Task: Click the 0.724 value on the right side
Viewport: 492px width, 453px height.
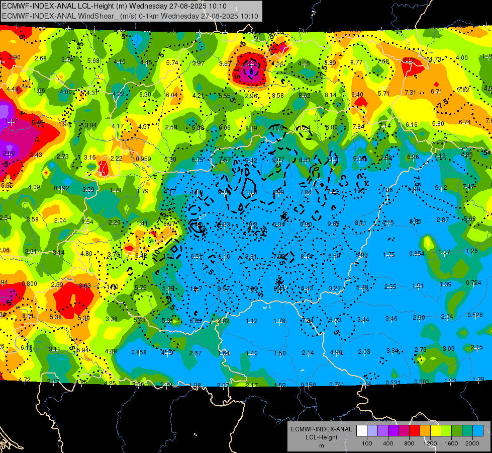Action: pyautogui.click(x=473, y=282)
